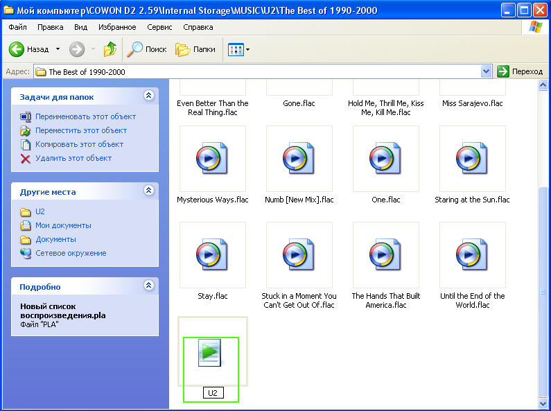The width and height of the screenshot is (551, 411).
Task: Click the Windows flag logo icon
Action: [535, 27]
